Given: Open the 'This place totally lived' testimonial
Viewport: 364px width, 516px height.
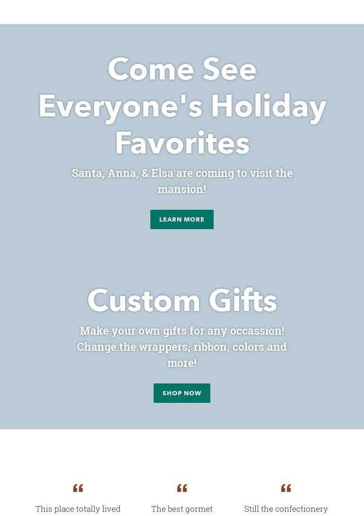Looking at the screenshot, I should [78, 509].
